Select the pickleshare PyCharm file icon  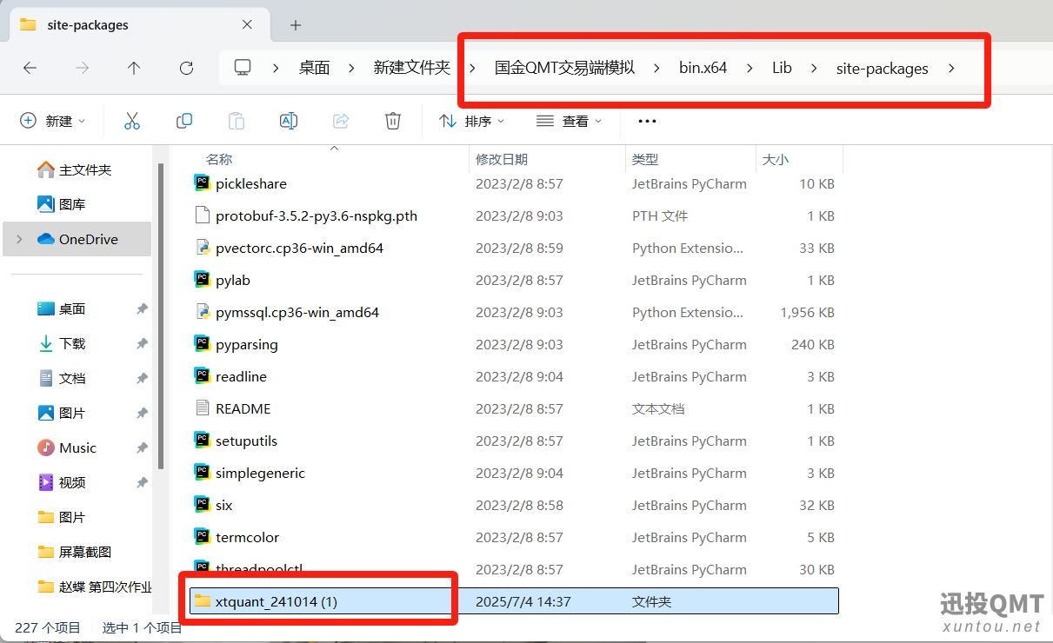pyautogui.click(x=202, y=183)
